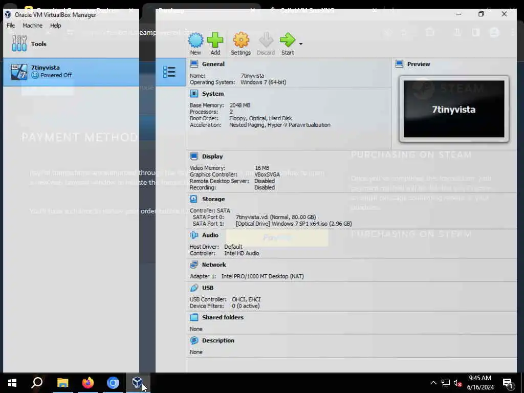Click the New machine toolbar icon

point(195,40)
